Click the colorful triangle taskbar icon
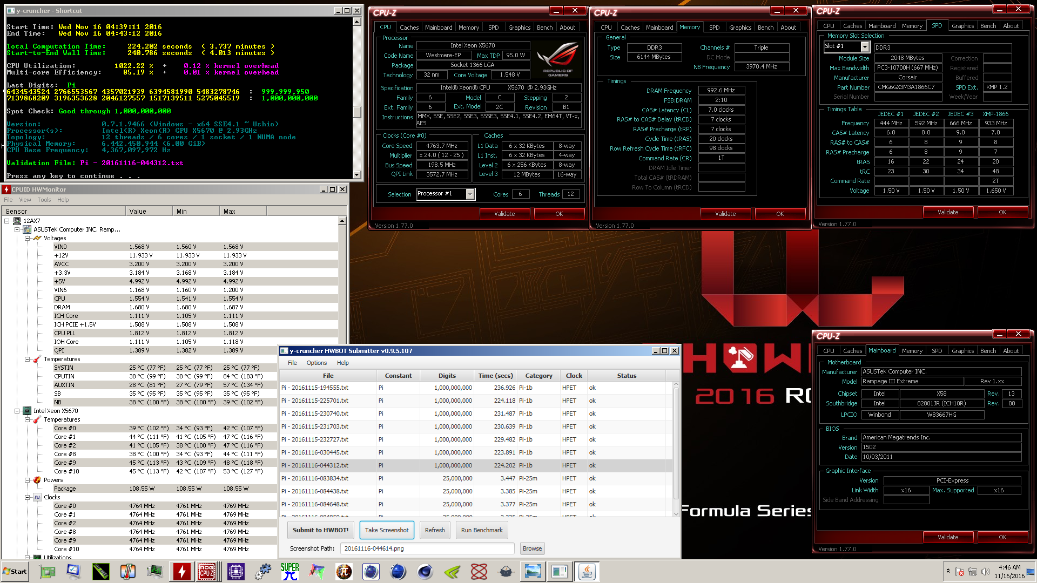 [x=317, y=572]
